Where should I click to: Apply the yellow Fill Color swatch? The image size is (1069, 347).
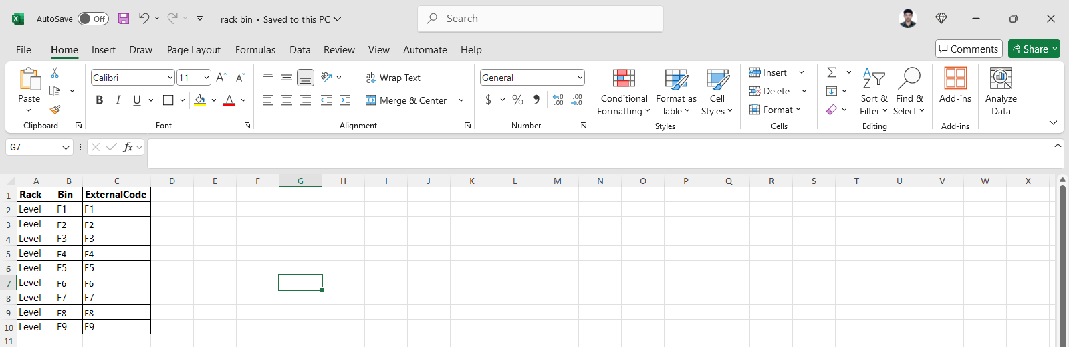[200, 100]
